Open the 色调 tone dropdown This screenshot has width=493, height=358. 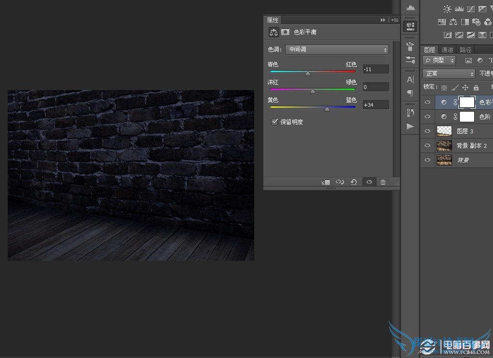click(x=337, y=50)
